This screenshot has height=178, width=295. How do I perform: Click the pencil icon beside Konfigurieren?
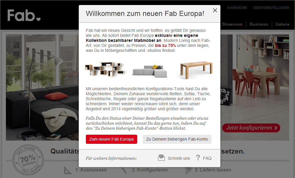pos(124,170)
